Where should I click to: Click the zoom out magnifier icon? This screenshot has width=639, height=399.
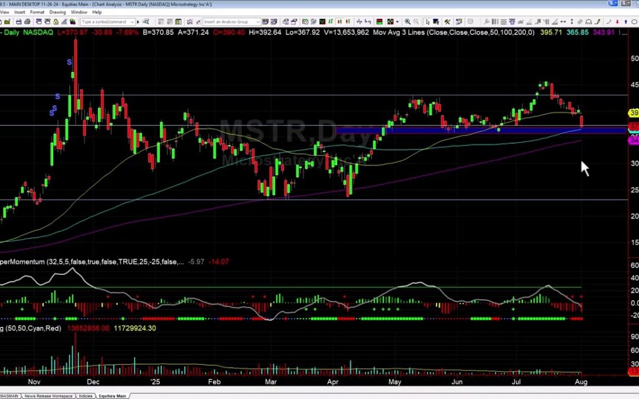pos(416,22)
